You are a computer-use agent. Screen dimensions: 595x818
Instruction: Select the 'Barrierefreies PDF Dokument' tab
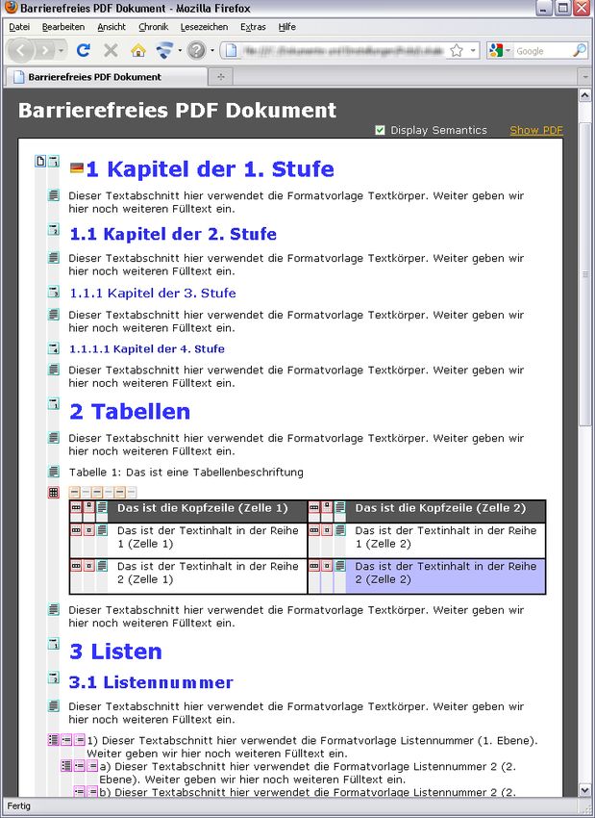click(x=106, y=77)
